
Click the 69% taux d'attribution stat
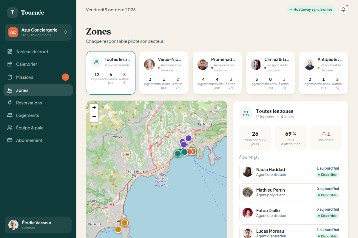click(x=291, y=138)
